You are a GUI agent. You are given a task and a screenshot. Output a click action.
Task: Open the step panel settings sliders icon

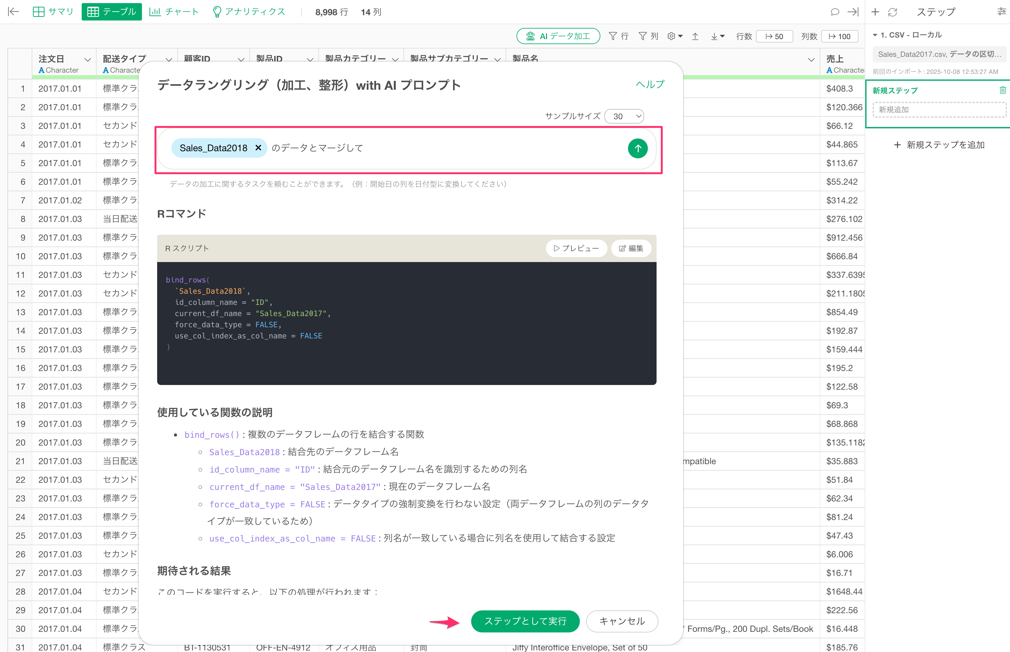pyautogui.click(x=1001, y=12)
